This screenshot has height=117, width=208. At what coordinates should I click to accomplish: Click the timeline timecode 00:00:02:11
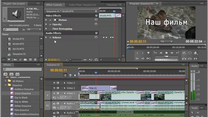tap(58, 70)
